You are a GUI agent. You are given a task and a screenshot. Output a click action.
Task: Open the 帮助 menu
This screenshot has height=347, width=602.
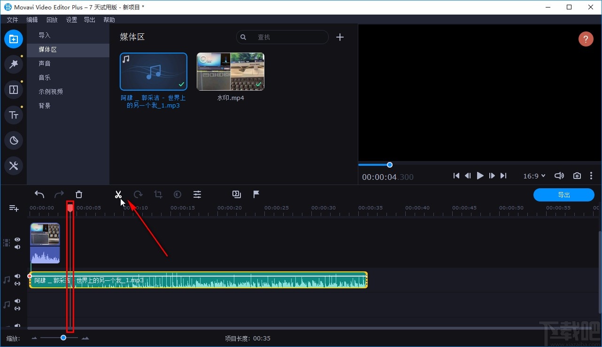tap(109, 20)
